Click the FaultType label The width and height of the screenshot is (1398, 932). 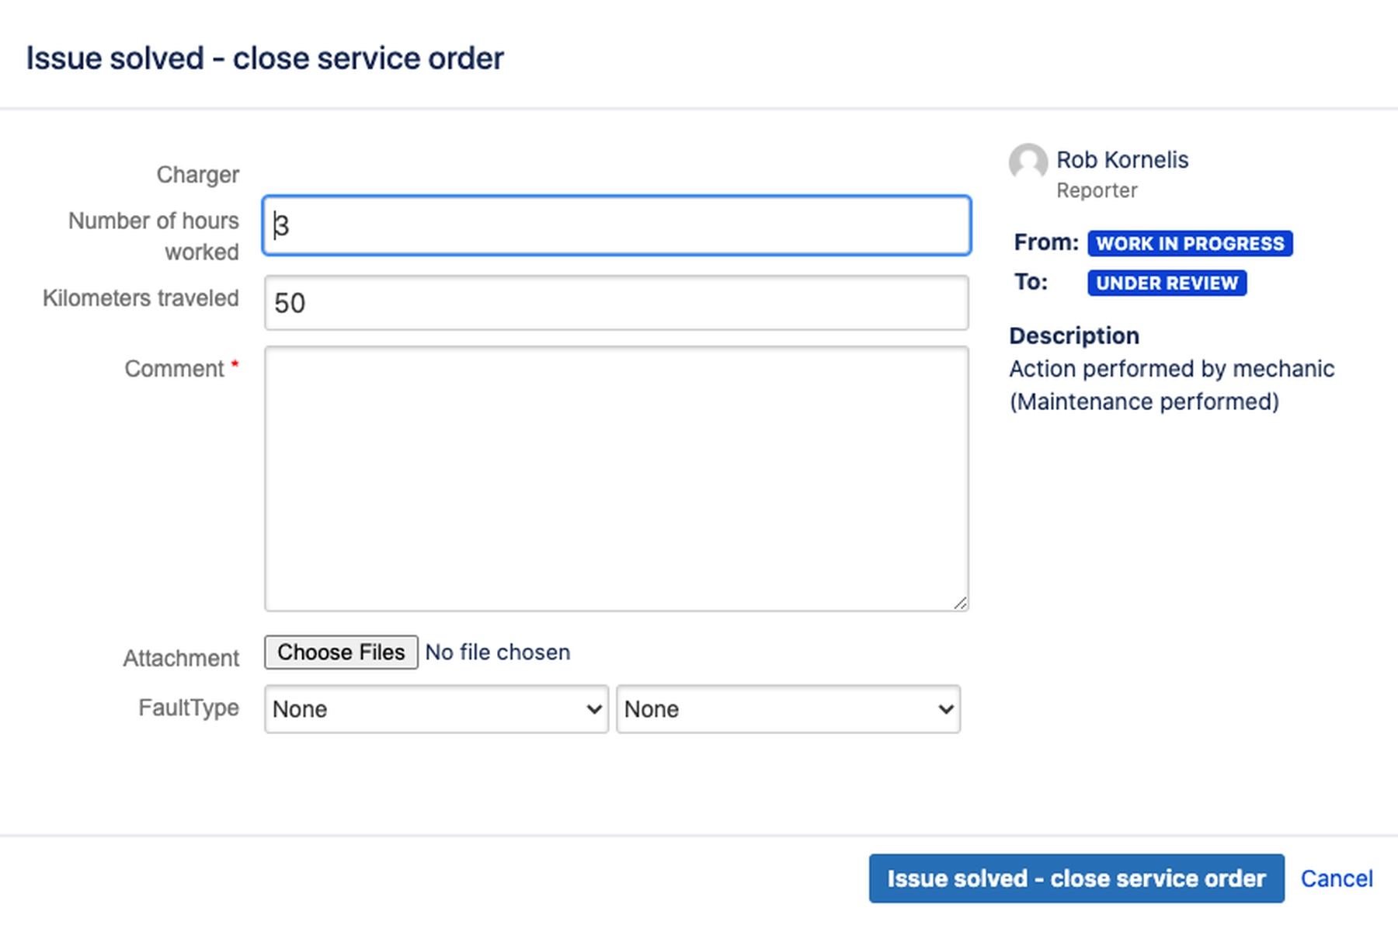point(188,708)
